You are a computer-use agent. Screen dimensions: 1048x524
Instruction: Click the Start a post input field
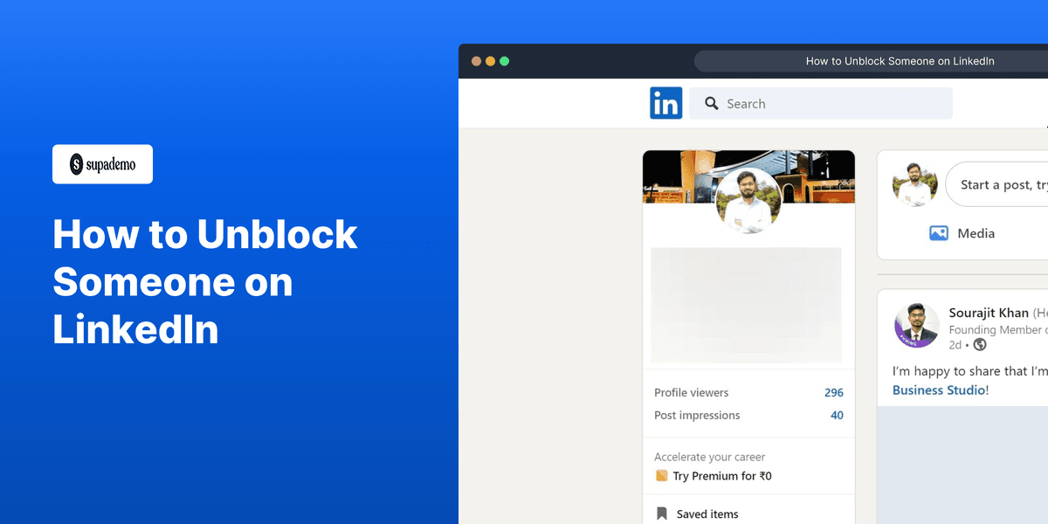pos(1004,184)
